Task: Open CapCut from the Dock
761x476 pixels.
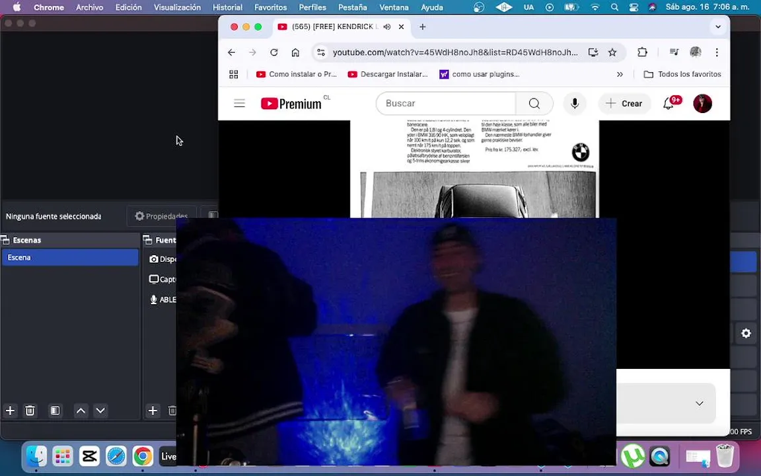Action: [x=89, y=456]
